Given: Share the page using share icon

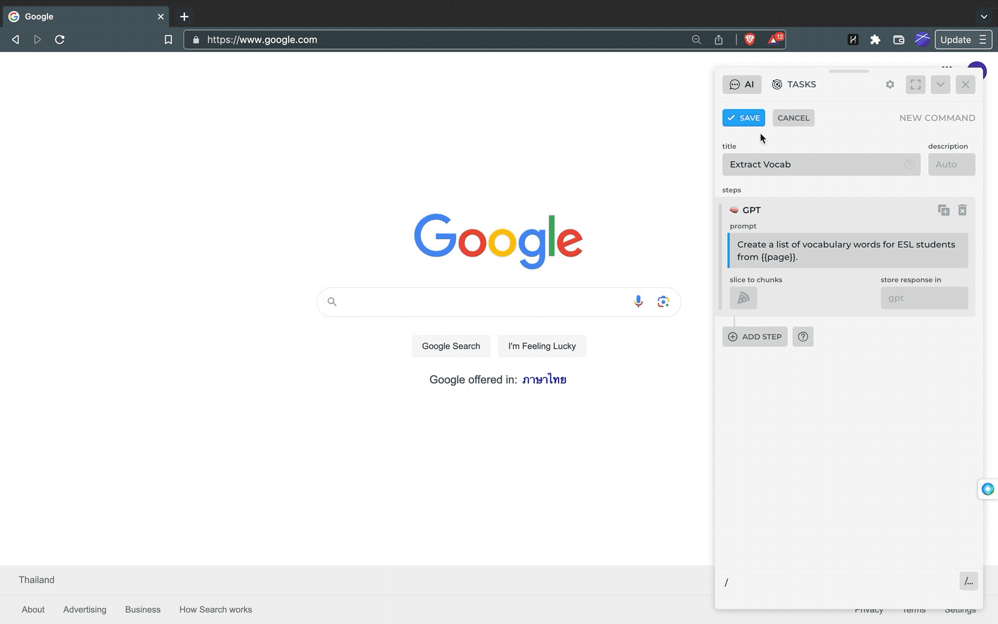Looking at the screenshot, I should 718,40.
